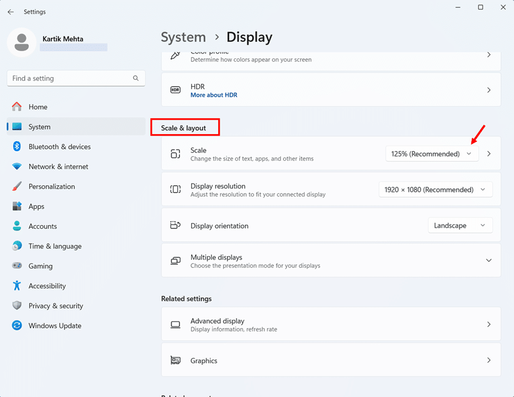Open the Landscape orientation dropdown
The image size is (514, 397).
pos(460,226)
